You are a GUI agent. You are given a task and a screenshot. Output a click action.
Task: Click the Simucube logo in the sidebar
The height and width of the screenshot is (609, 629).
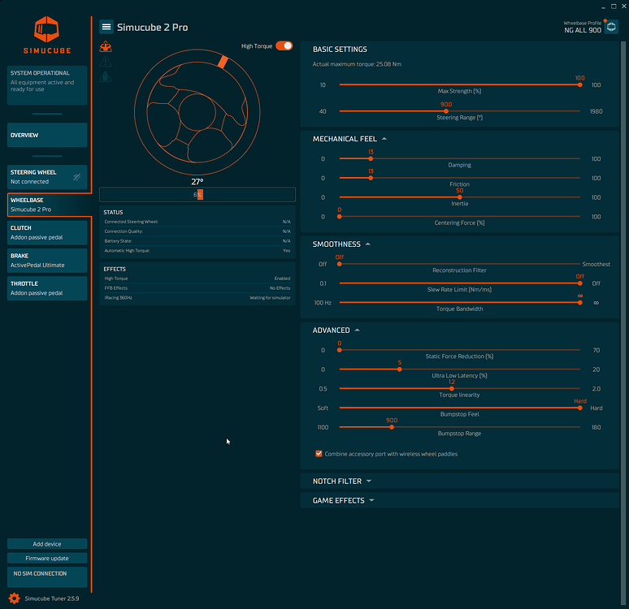(x=47, y=35)
